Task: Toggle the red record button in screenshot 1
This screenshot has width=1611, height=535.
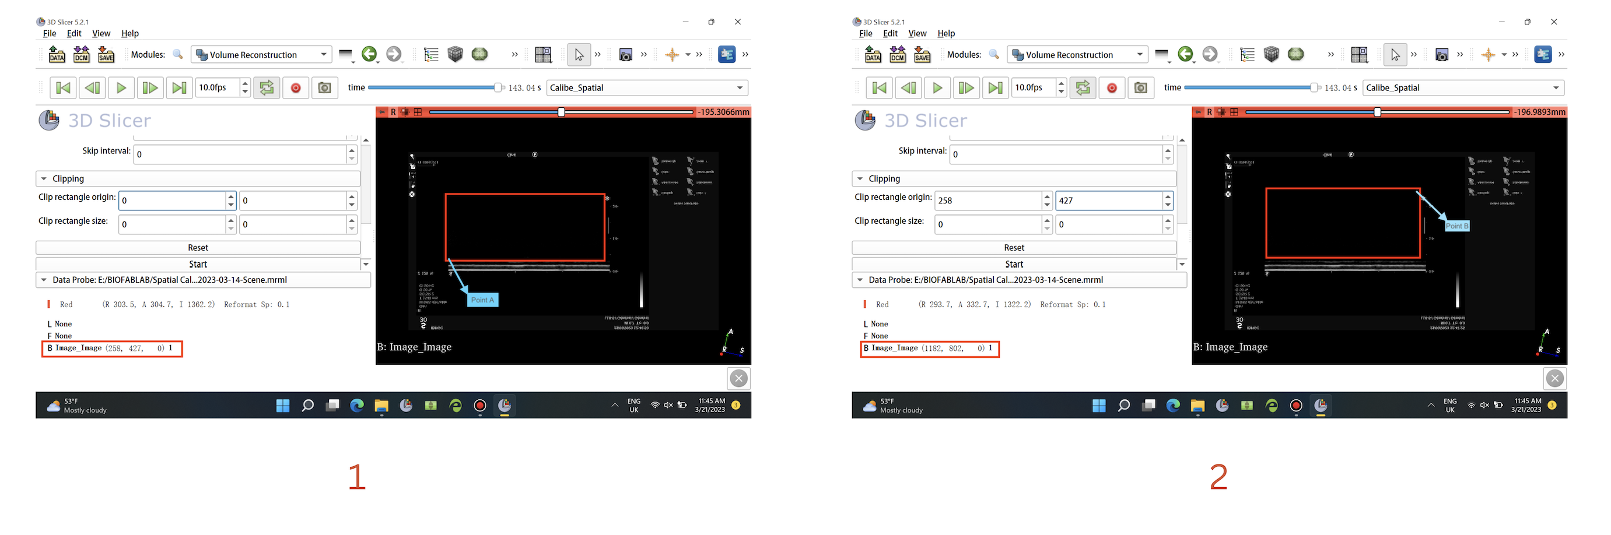Action: coord(296,88)
